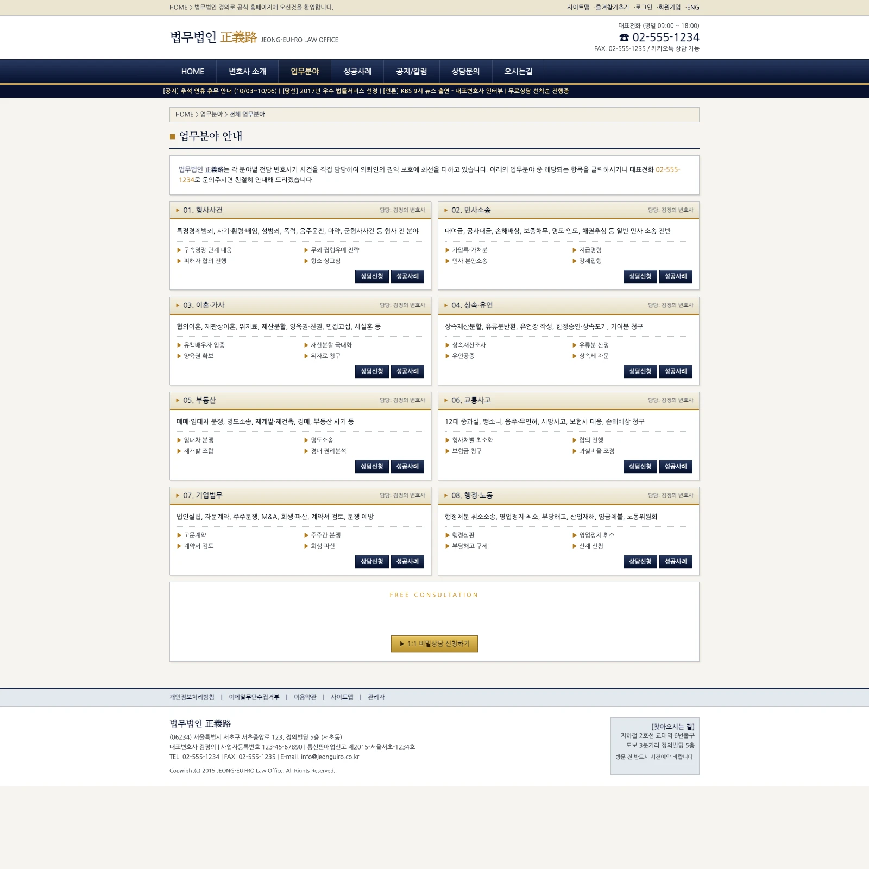Click the triangle bullet beside 지급명령
The width and height of the screenshot is (869, 869).
(x=575, y=250)
